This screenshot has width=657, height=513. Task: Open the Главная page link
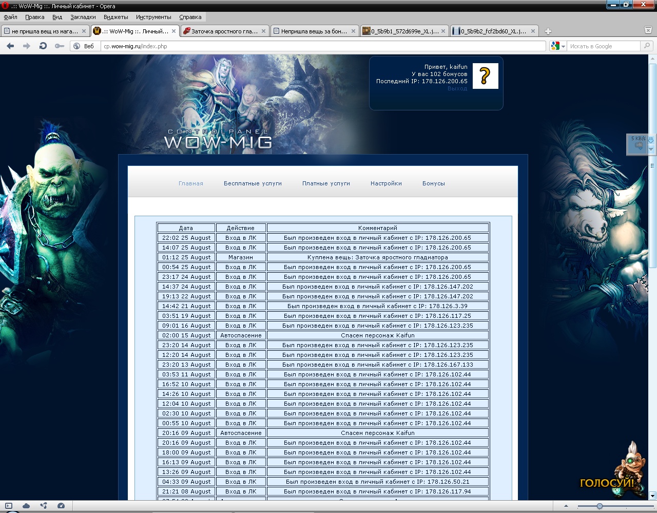coord(191,183)
